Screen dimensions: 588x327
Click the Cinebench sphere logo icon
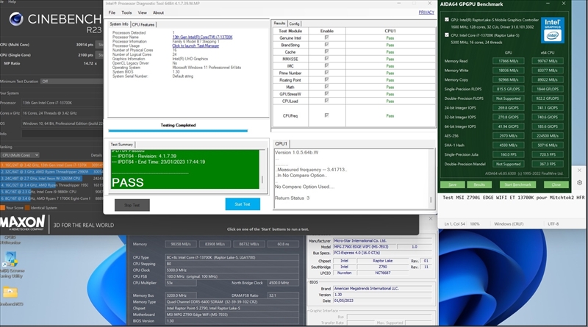tap(16, 20)
